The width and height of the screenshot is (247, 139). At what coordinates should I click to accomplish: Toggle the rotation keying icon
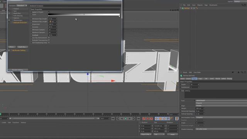pos(164,119)
